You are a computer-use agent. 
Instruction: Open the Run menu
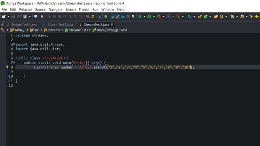pyautogui.click(x=95, y=10)
